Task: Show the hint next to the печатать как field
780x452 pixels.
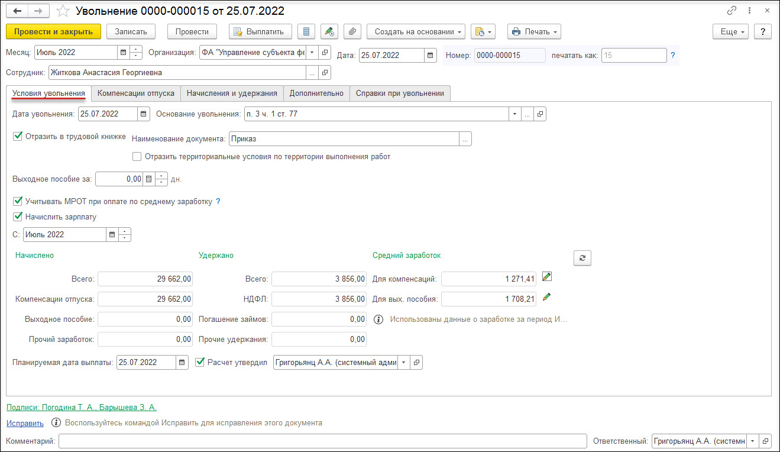Action: [673, 56]
